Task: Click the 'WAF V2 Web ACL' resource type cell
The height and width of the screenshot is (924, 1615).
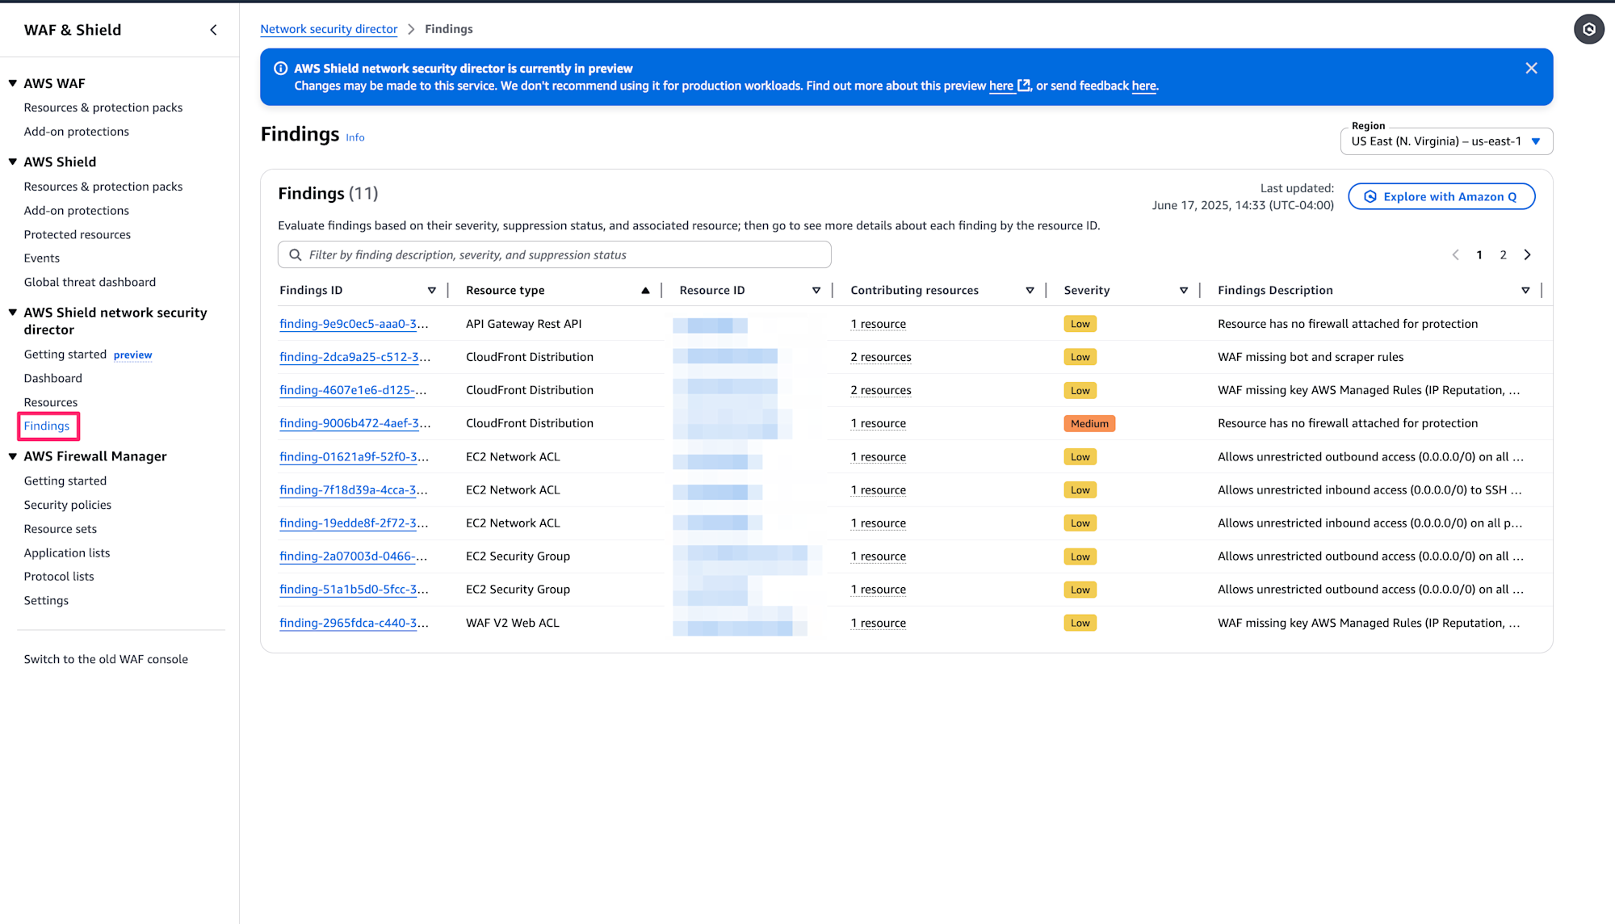Action: point(513,623)
